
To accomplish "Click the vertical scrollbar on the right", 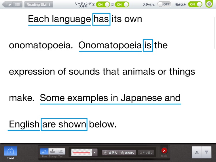I will [214, 33].
